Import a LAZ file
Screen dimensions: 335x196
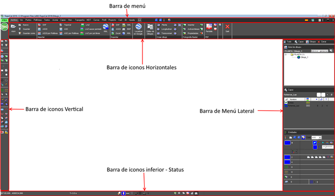tap(85, 25)
